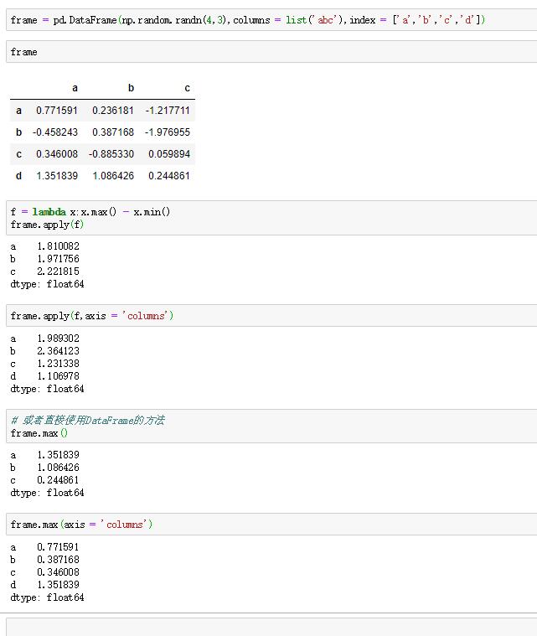
Task: Click table value -1.976955
Action: tap(168, 132)
